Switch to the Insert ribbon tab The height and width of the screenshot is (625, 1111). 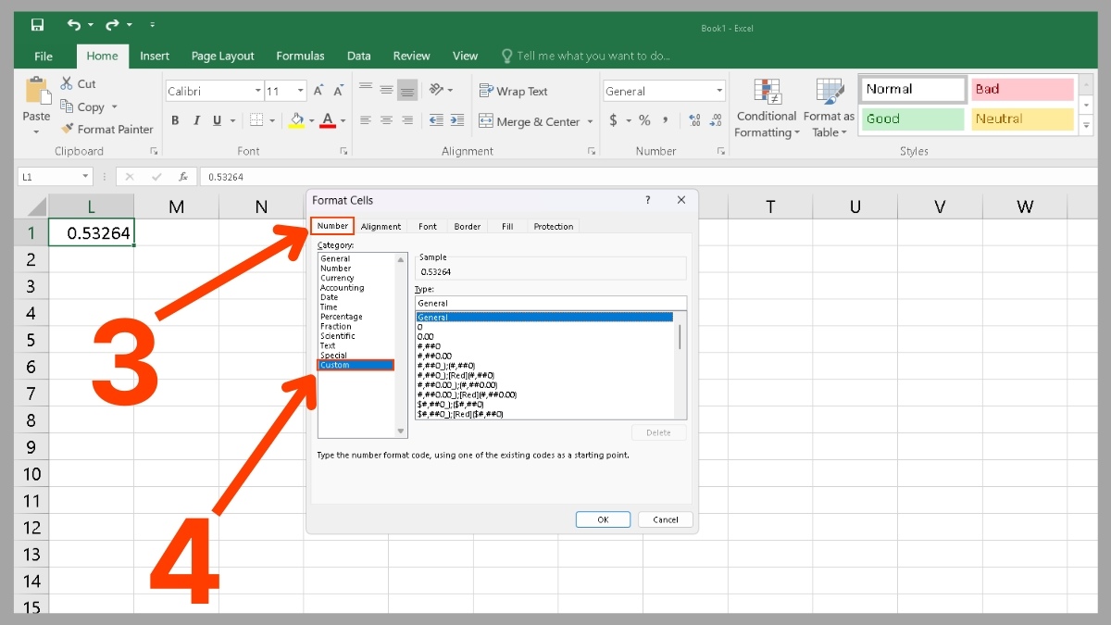(x=155, y=56)
